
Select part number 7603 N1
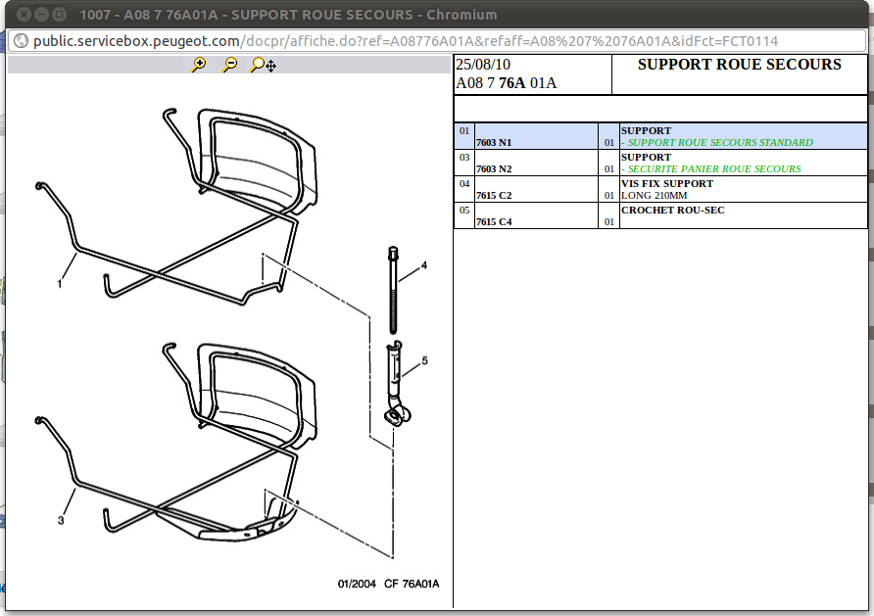pyautogui.click(x=494, y=143)
